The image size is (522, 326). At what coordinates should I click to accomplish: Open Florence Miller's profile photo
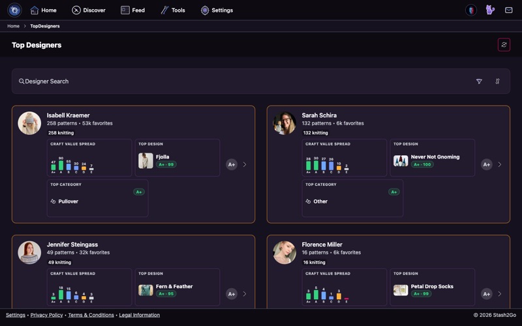(284, 252)
